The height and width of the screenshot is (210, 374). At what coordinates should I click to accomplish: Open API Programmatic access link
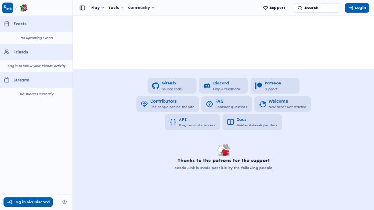(x=192, y=122)
